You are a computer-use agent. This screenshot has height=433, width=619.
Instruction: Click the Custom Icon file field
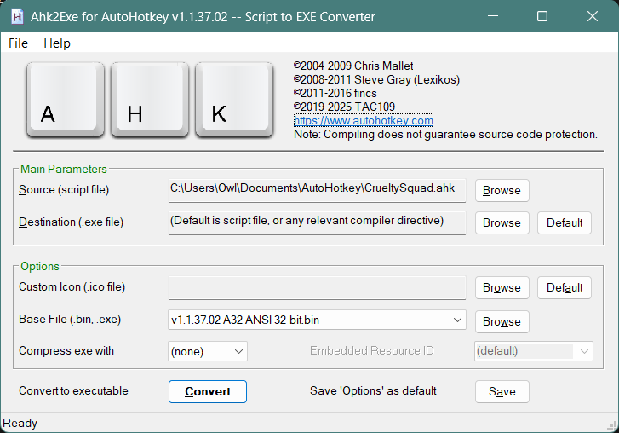pos(317,287)
